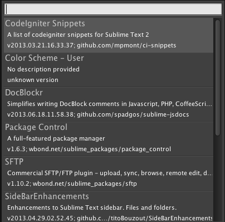Click the titoBouzout/SideBarEnhancements URL line
Viewport: 225px width, 222px height.
(x=110, y=218)
